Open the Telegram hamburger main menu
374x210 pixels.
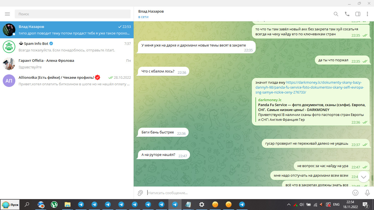pyautogui.click(x=7, y=14)
